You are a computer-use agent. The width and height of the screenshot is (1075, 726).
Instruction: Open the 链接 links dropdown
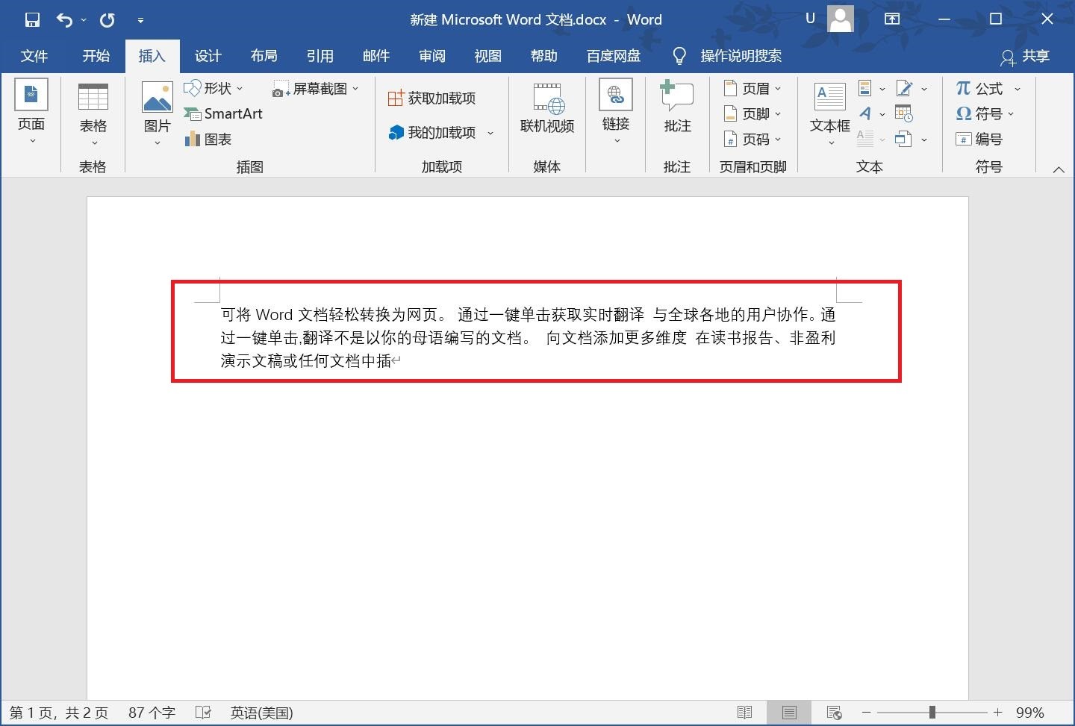pos(616,112)
